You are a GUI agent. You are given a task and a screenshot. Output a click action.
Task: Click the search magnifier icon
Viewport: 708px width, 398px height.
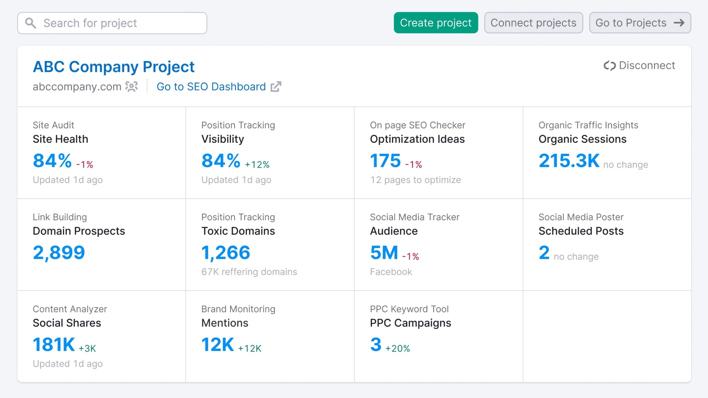pos(31,23)
